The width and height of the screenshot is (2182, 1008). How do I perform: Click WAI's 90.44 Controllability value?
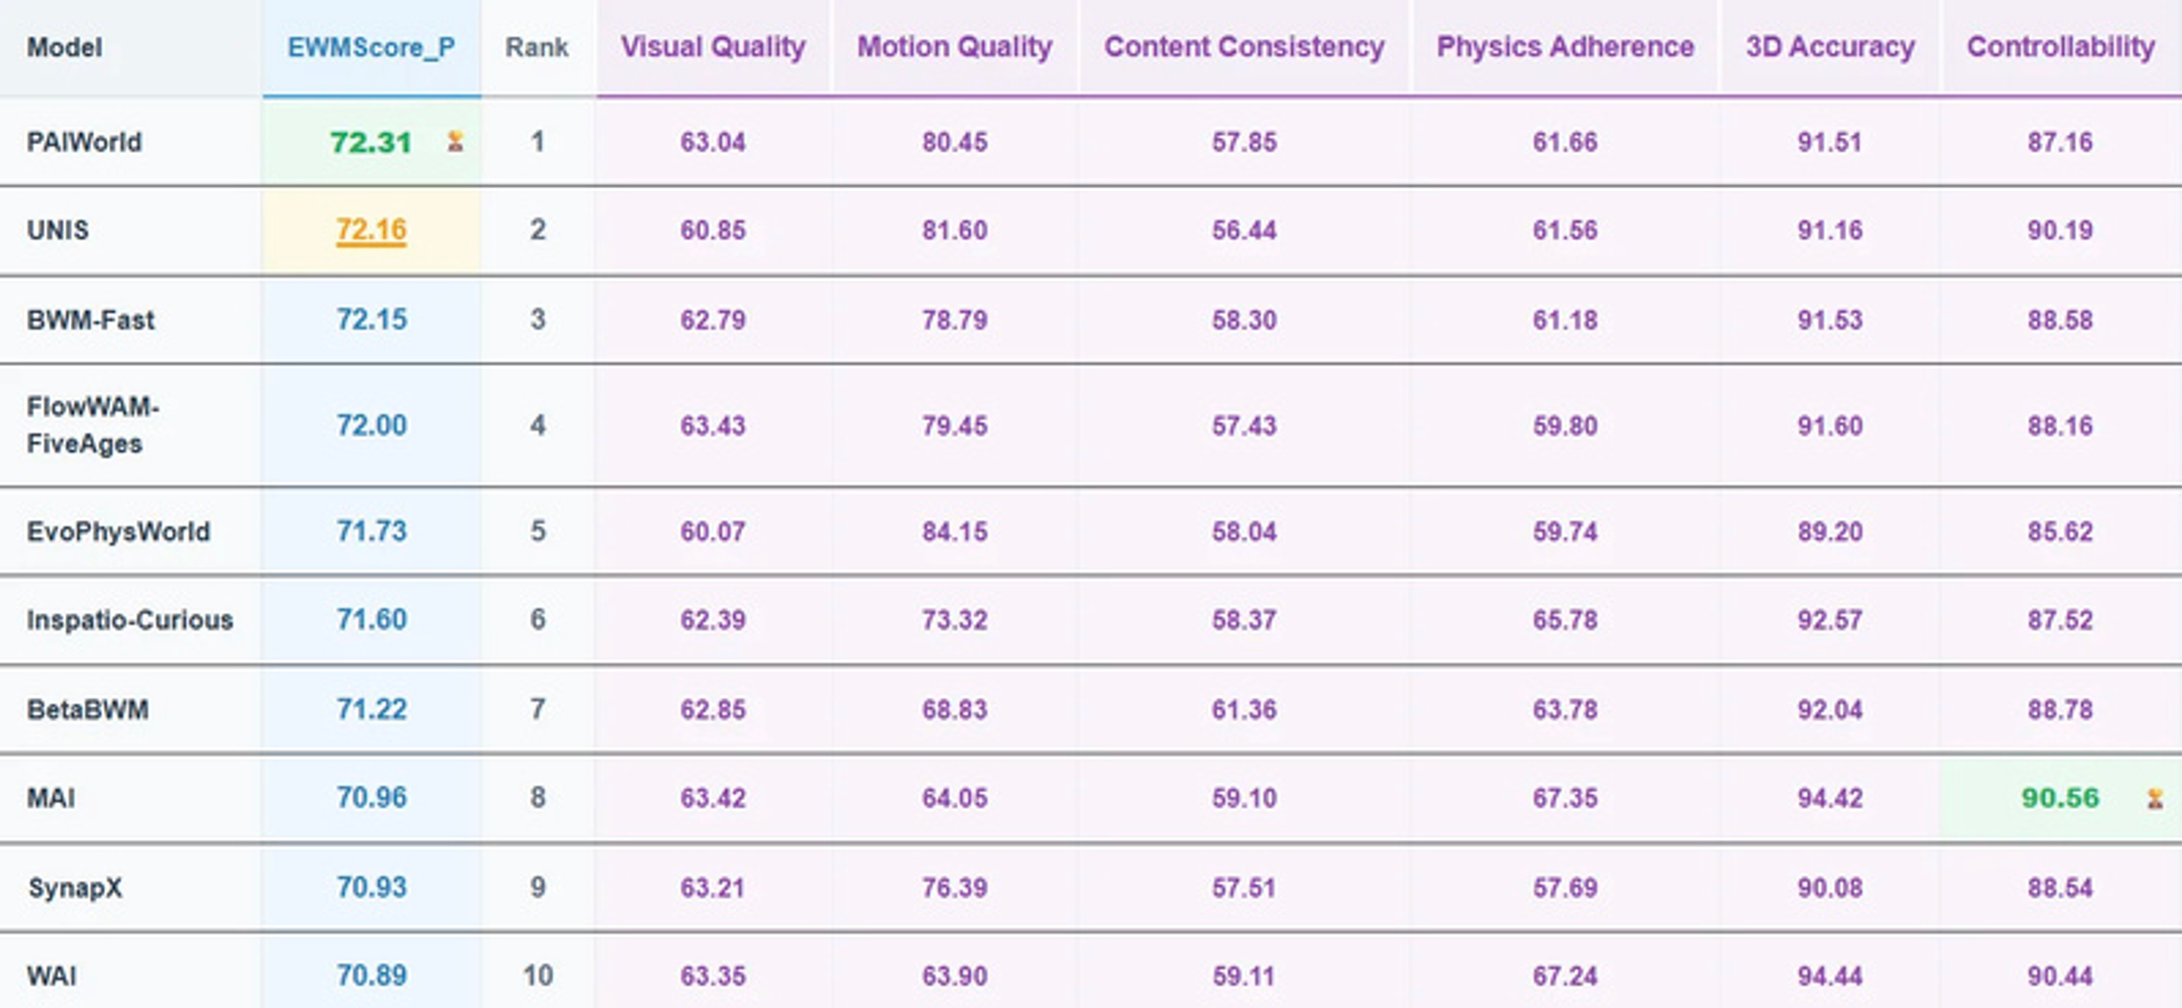pos(2060,976)
